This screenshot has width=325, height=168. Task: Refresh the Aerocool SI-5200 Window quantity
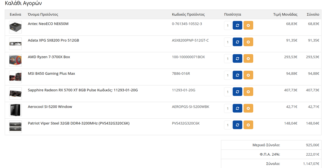(237, 108)
